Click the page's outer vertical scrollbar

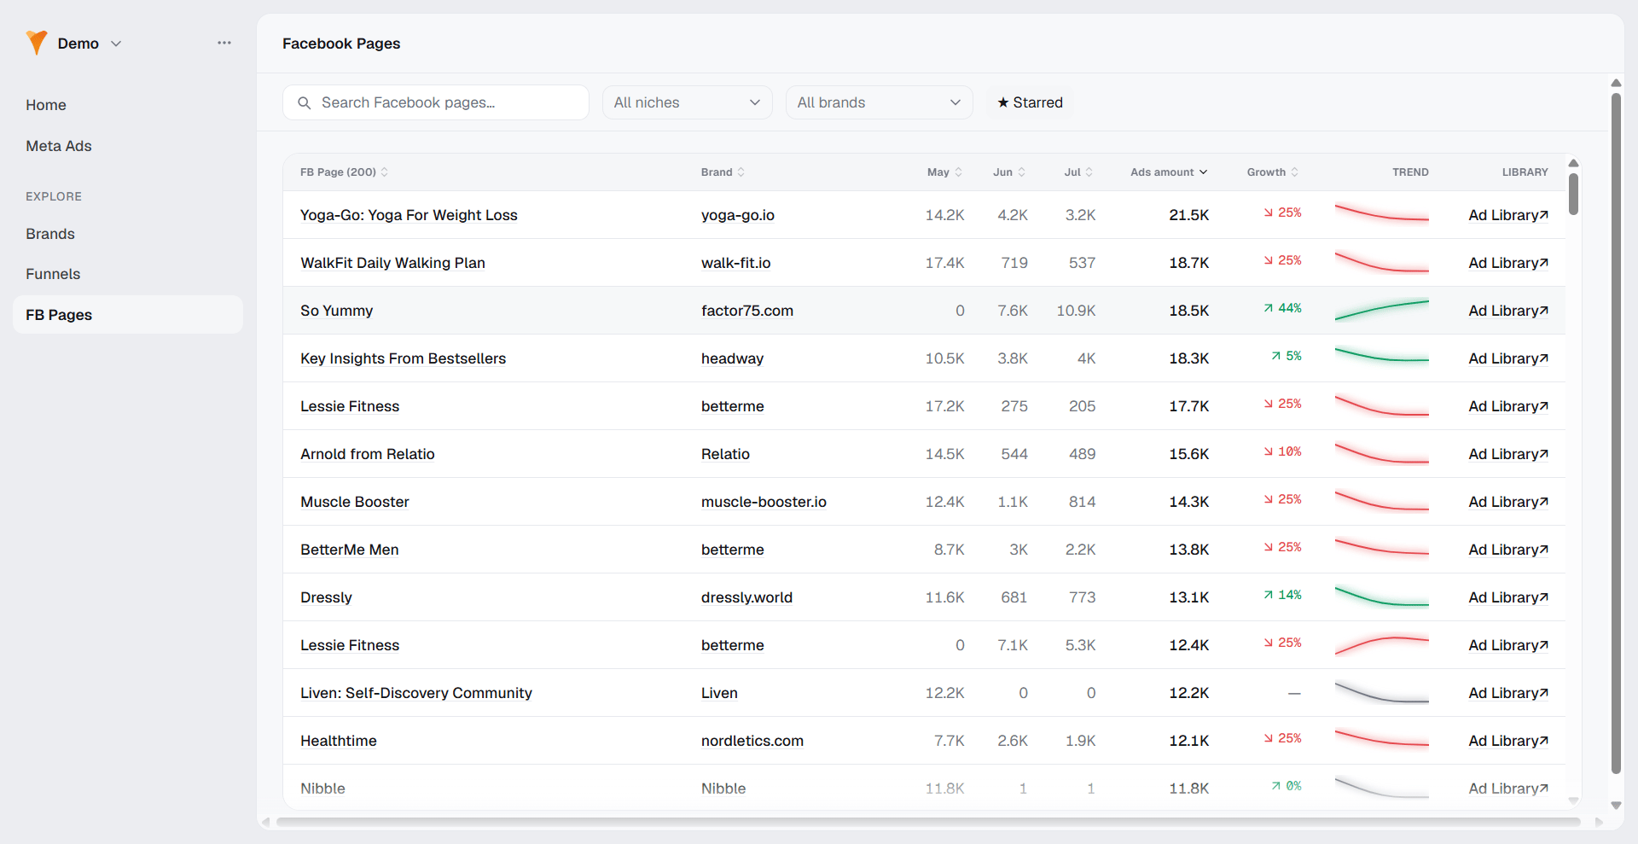tap(1616, 434)
